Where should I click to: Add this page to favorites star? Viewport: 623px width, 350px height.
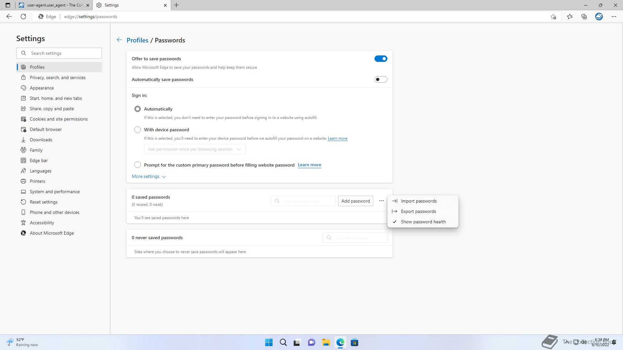553,17
